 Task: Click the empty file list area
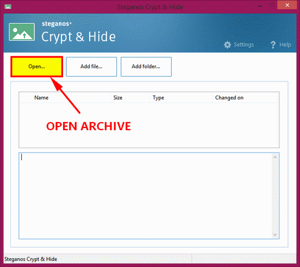(149, 125)
